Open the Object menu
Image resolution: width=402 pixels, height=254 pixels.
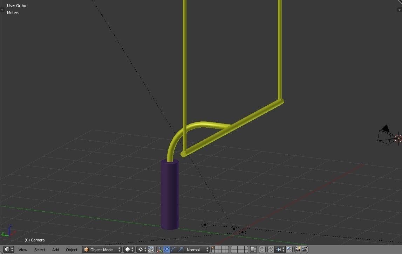[x=71, y=249]
